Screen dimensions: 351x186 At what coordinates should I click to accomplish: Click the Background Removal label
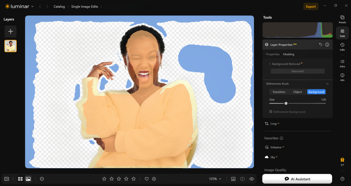tap(286, 64)
